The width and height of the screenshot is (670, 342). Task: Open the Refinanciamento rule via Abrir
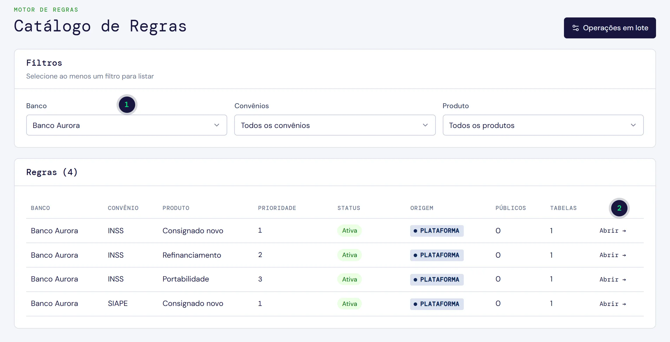pyautogui.click(x=613, y=255)
